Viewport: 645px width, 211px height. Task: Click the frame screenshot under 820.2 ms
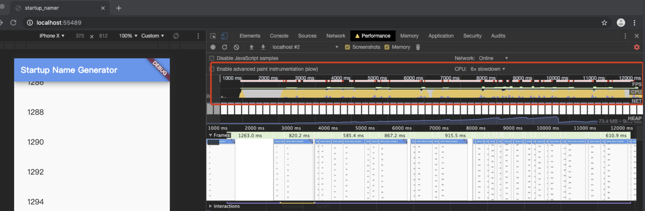[x=299, y=170]
